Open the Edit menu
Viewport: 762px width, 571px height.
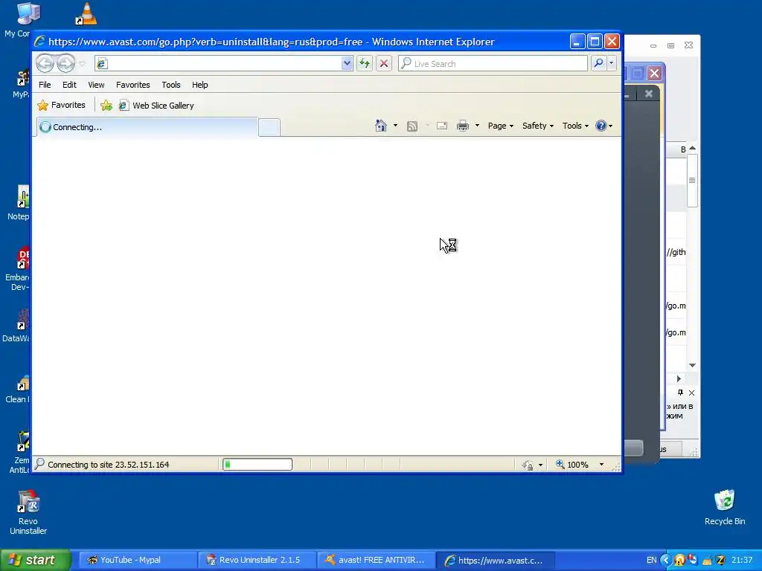[69, 85]
